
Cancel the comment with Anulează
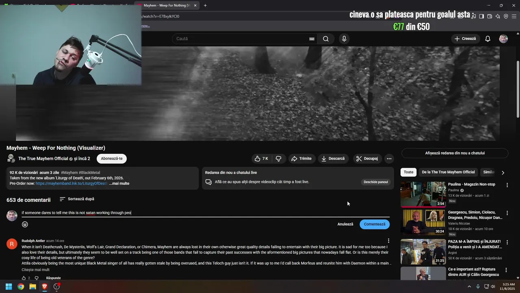[x=345, y=224]
